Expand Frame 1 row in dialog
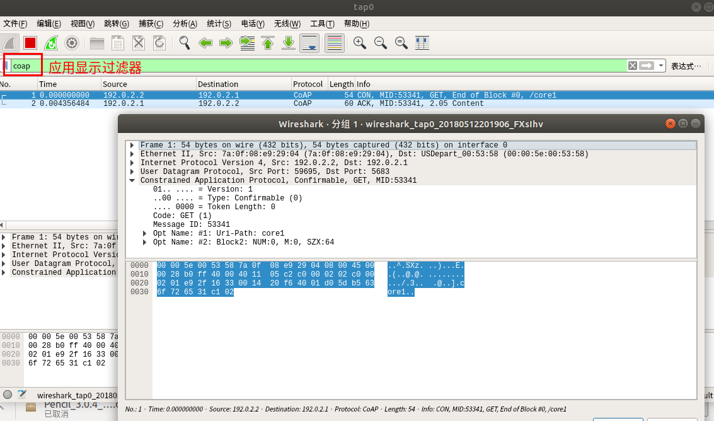The width and height of the screenshot is (714, 421). coord(132,146)
